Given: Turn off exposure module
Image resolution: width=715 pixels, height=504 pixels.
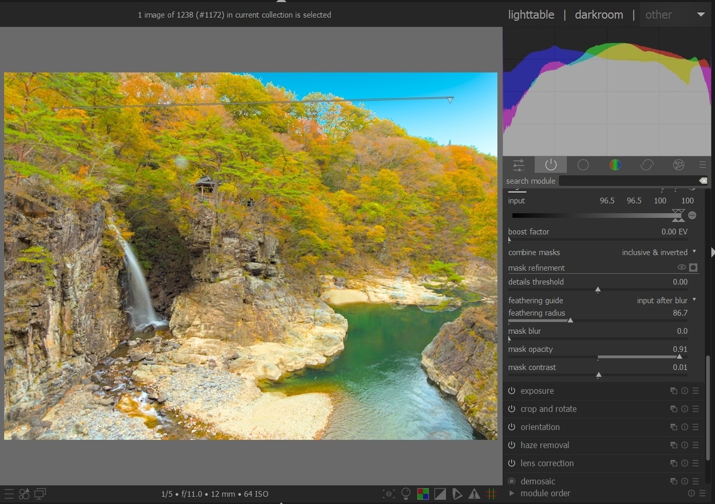Looking at the screenshot, I should (512, 391).
